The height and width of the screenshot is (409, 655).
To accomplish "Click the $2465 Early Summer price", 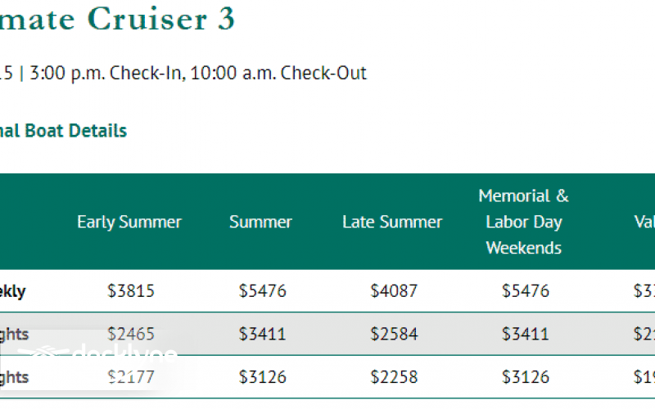I will coord(131,334).
